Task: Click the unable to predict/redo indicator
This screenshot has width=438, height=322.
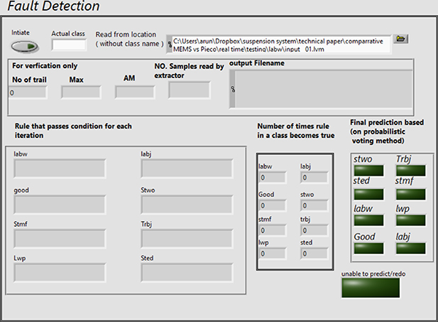Action: point(370,288)
